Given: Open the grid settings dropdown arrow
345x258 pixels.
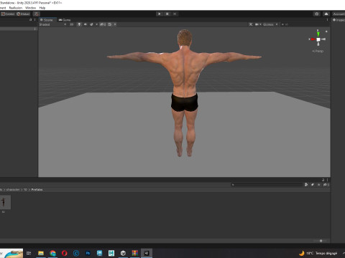Looking at the screenshot, I should coord(115,24).
